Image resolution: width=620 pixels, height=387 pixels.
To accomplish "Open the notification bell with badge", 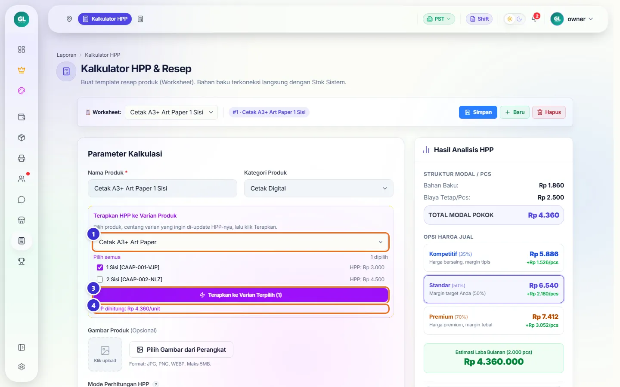I will click(x=535, y=18).
